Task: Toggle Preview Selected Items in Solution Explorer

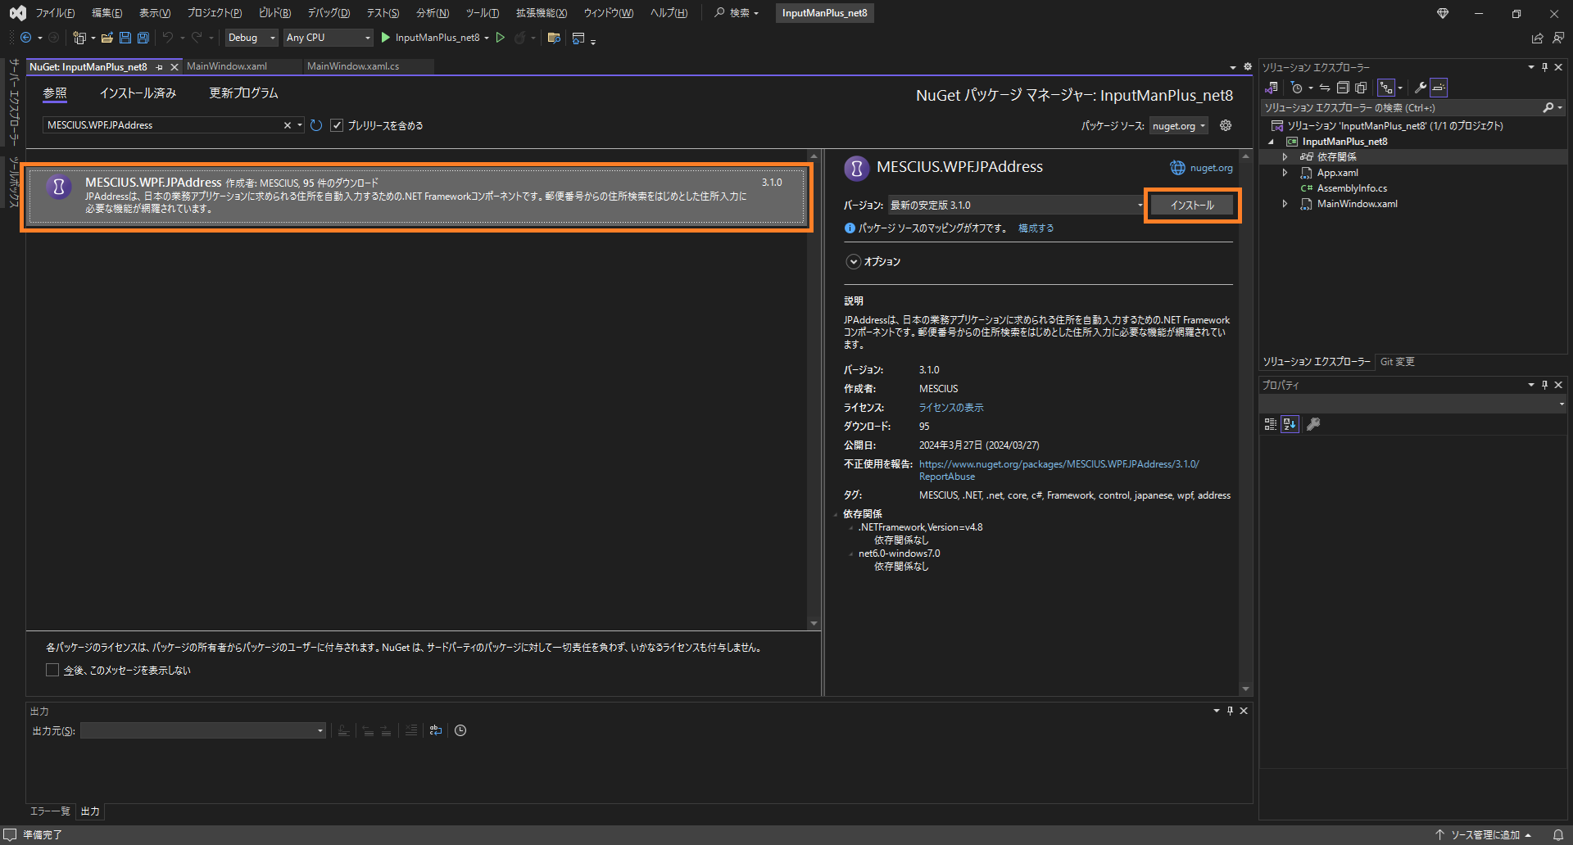Action: pos(1439,88)
